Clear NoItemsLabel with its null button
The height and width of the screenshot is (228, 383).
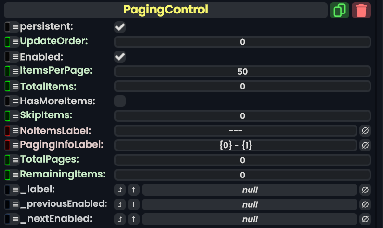[x=365, y=130]
